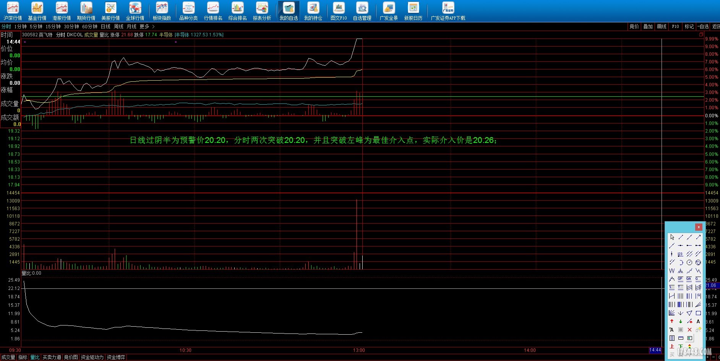Select 指标 bottom tab

[23, 357]
